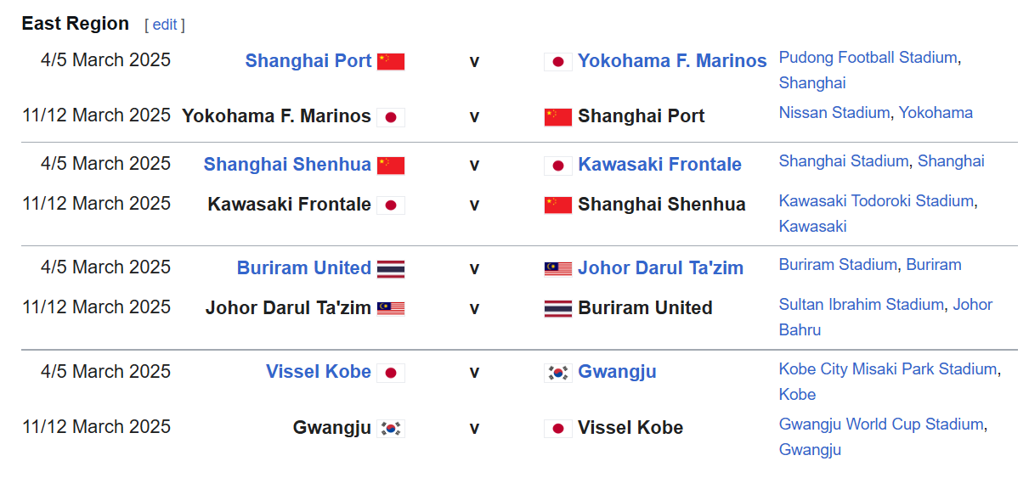Open Buriram Stadium venue link
This screenshot has height=478, width=1029.
[838, 264]
